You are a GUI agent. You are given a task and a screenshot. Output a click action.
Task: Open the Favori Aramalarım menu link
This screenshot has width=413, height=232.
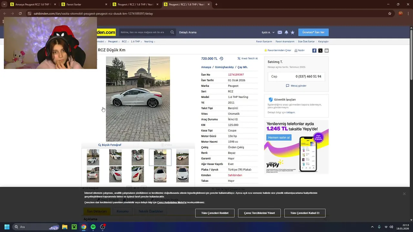[x=285, y=42]
